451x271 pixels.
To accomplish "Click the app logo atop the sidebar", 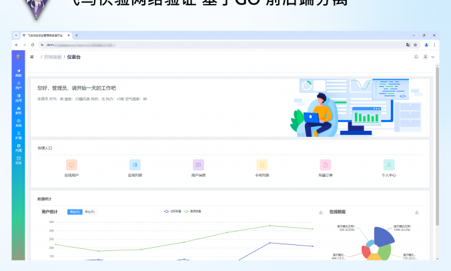I will tap(18, 57).
